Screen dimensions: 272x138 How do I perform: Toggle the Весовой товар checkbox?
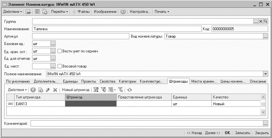[x=59, y=66]
